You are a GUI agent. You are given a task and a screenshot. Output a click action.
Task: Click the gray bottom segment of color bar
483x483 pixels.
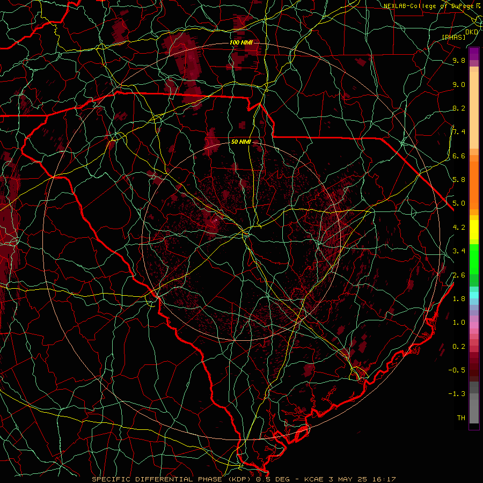[x=474, y=408]
